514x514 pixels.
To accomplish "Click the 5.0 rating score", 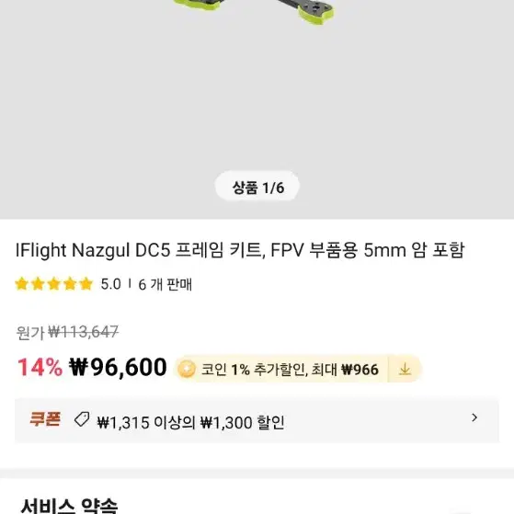I will pos(110,284).
